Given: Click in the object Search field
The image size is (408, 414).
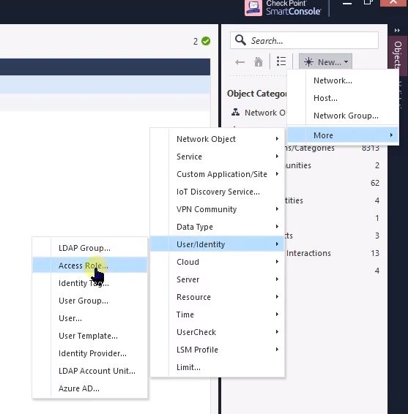Looking at the screenshot, I should 304,40.
